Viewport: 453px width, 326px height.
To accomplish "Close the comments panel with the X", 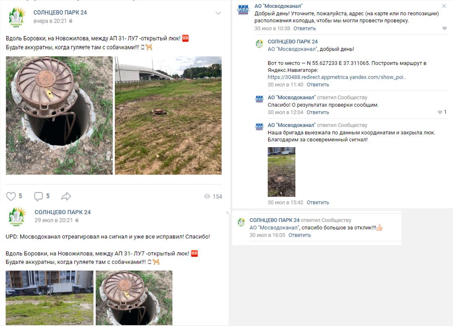I will [444, 6].
